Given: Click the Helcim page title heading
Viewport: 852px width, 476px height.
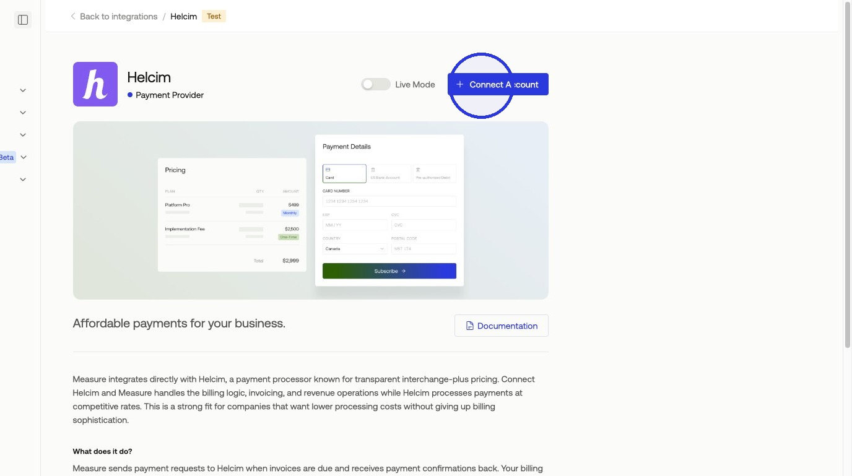Looking at the screenshot, I should (149, 77).
